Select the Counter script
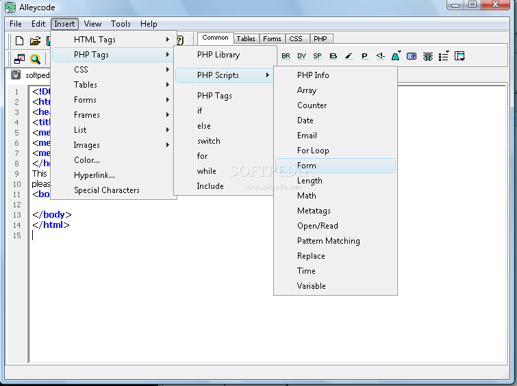This screenshot has width=517, height=386. pos(336,105)
